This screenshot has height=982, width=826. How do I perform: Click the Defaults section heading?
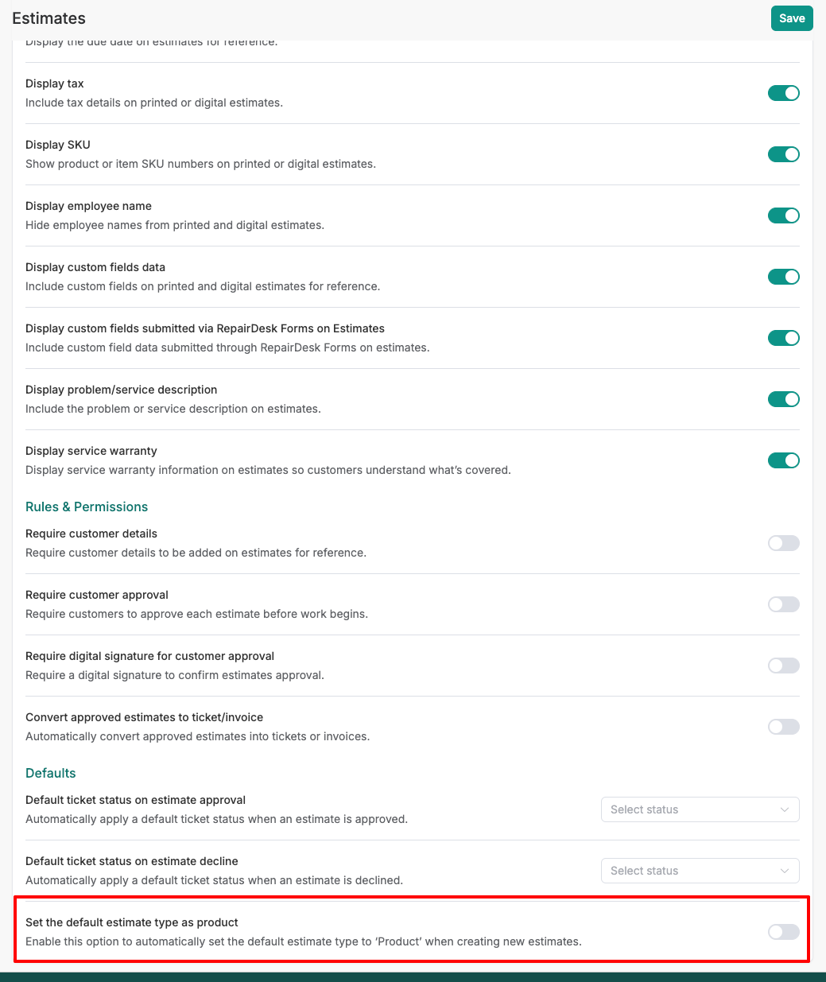51,774
